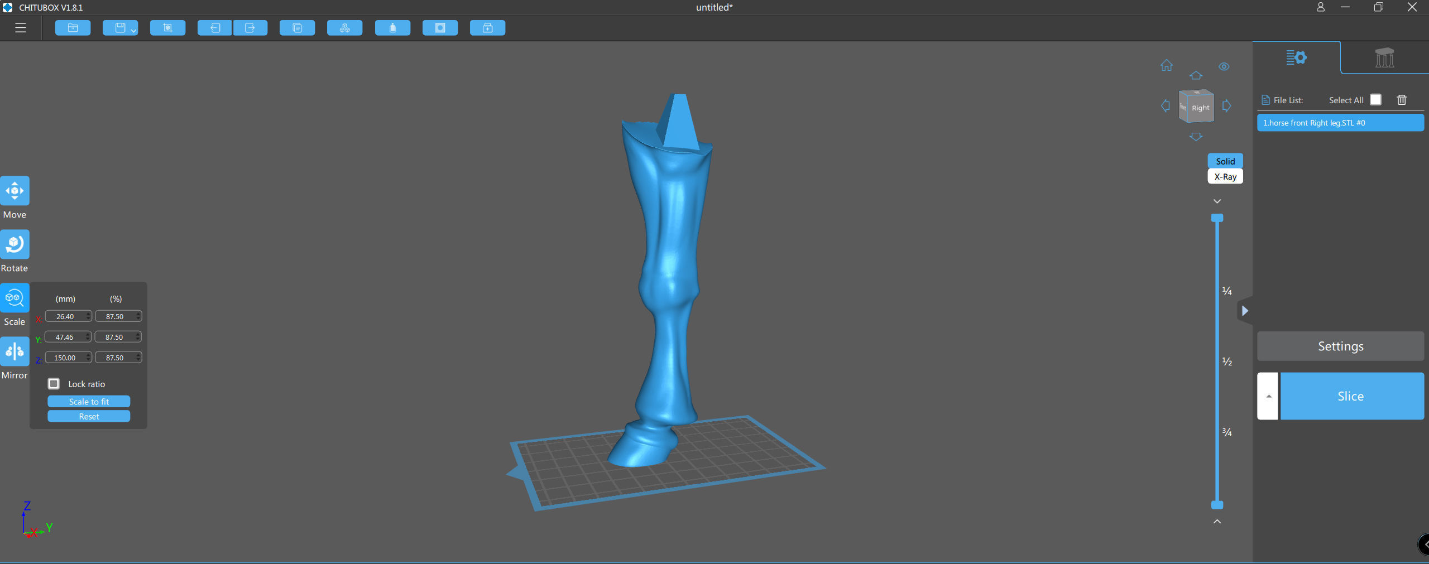Edit the X scale percent field
The image size is (1429, 564).
coord(118,316)
